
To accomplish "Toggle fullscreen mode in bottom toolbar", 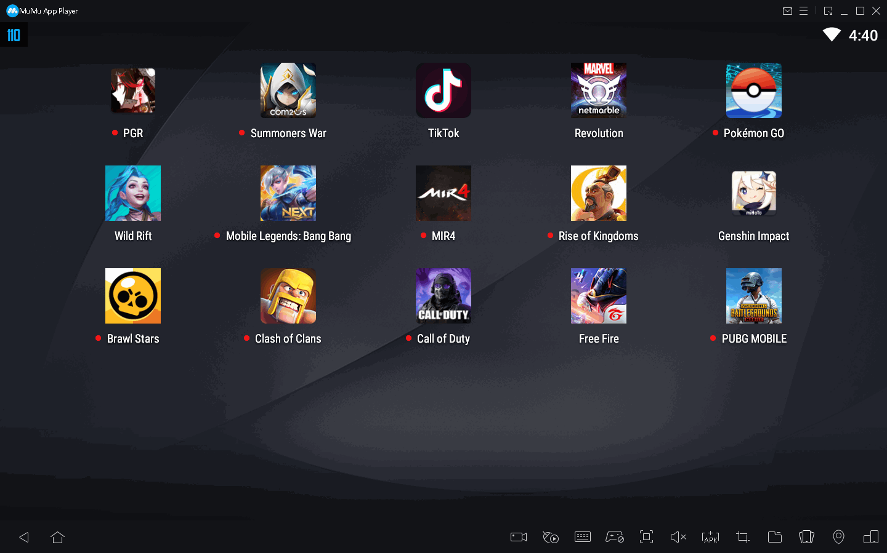I will (646, 537).
